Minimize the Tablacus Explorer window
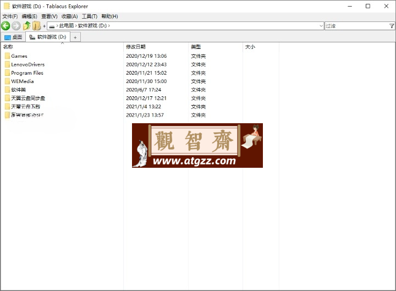 pos(350,6)
